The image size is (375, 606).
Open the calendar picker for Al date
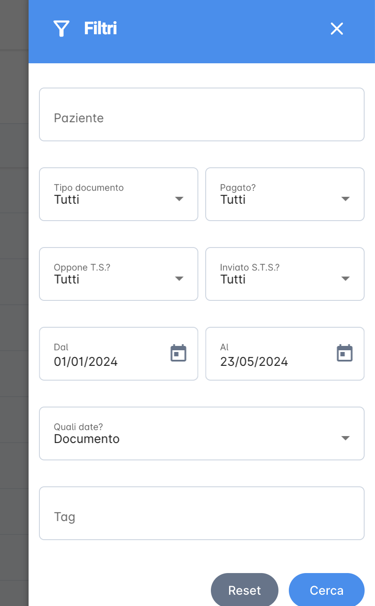344,353
